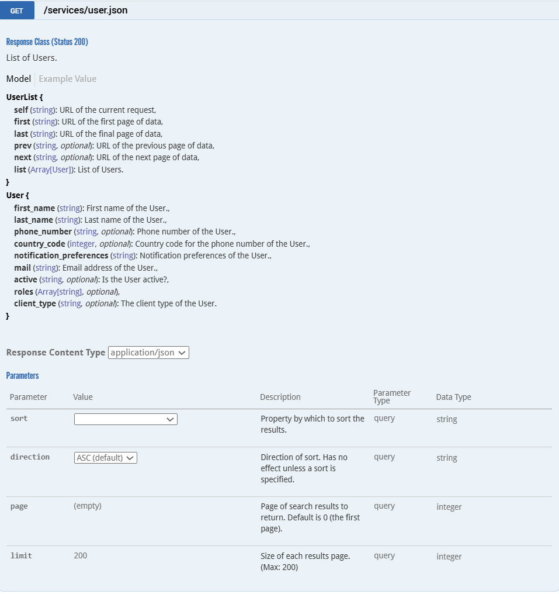Viewport: 559px width, 594px height.
Task: Click the page parameter value field
Action: click(x=88, y=506)
